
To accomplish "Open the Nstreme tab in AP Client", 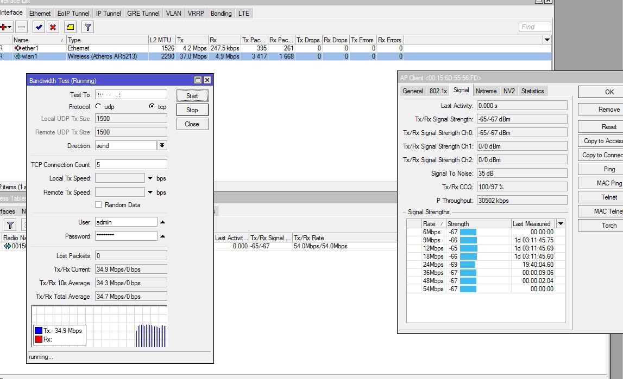I will (486, 91).
